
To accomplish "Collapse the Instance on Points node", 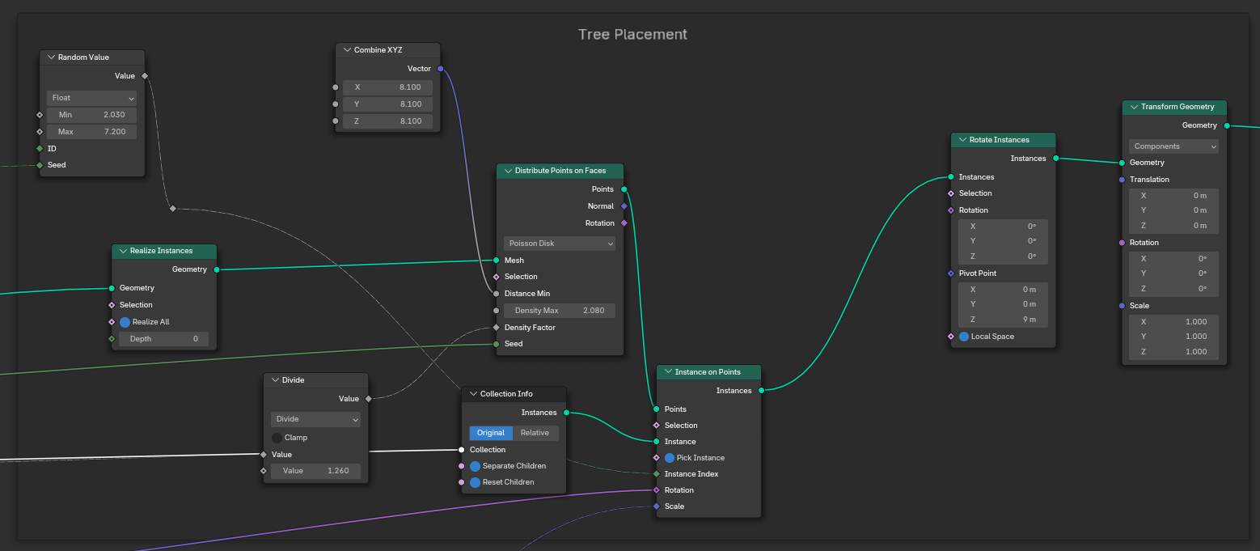I will [x=668, y=372].
